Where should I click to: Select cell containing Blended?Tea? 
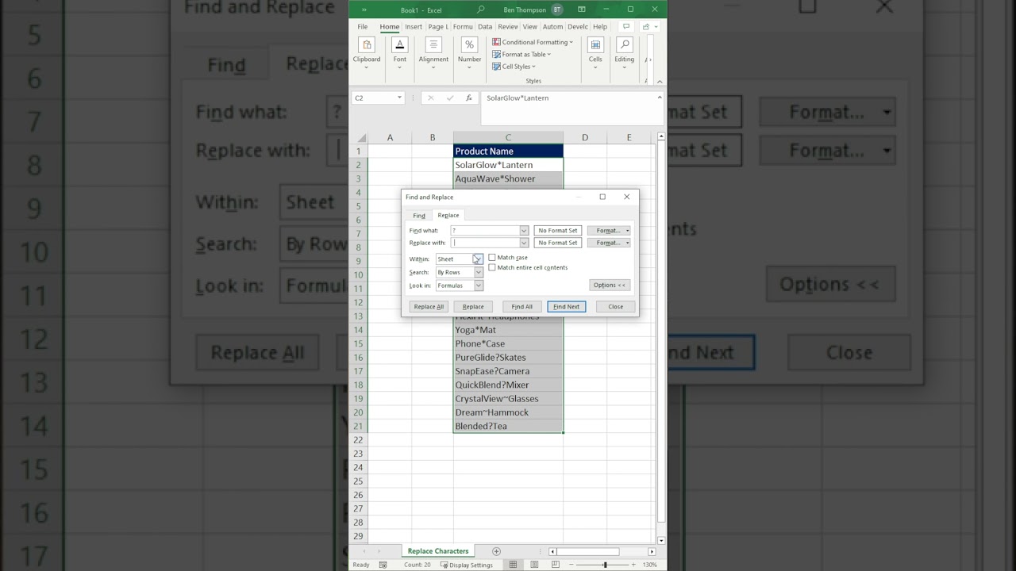[x=508, y=426]
